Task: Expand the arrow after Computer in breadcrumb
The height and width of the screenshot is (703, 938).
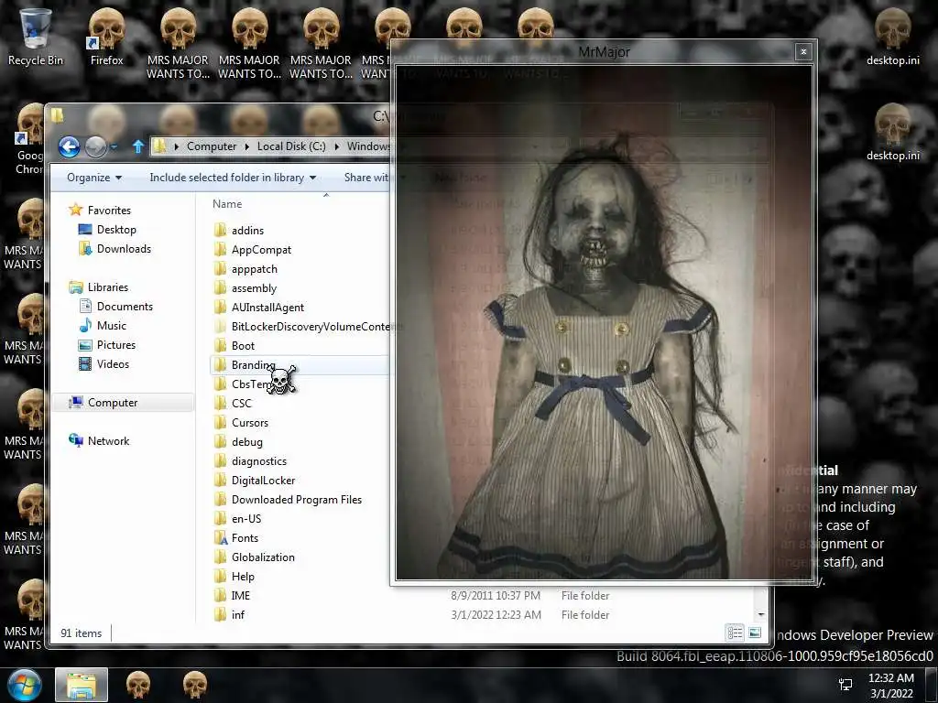Action: pos(247,146)
